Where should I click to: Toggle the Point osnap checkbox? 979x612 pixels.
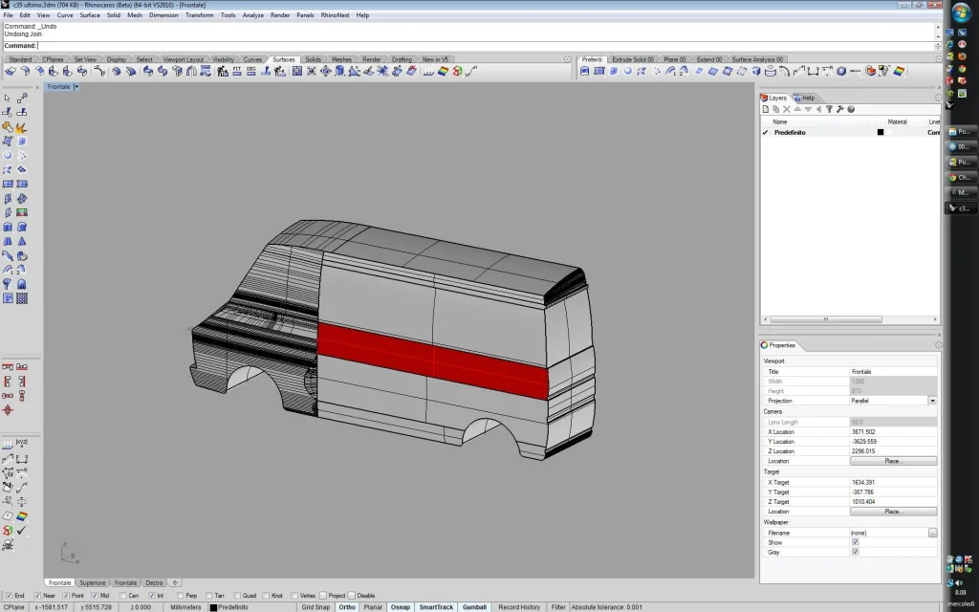(66, 596)
